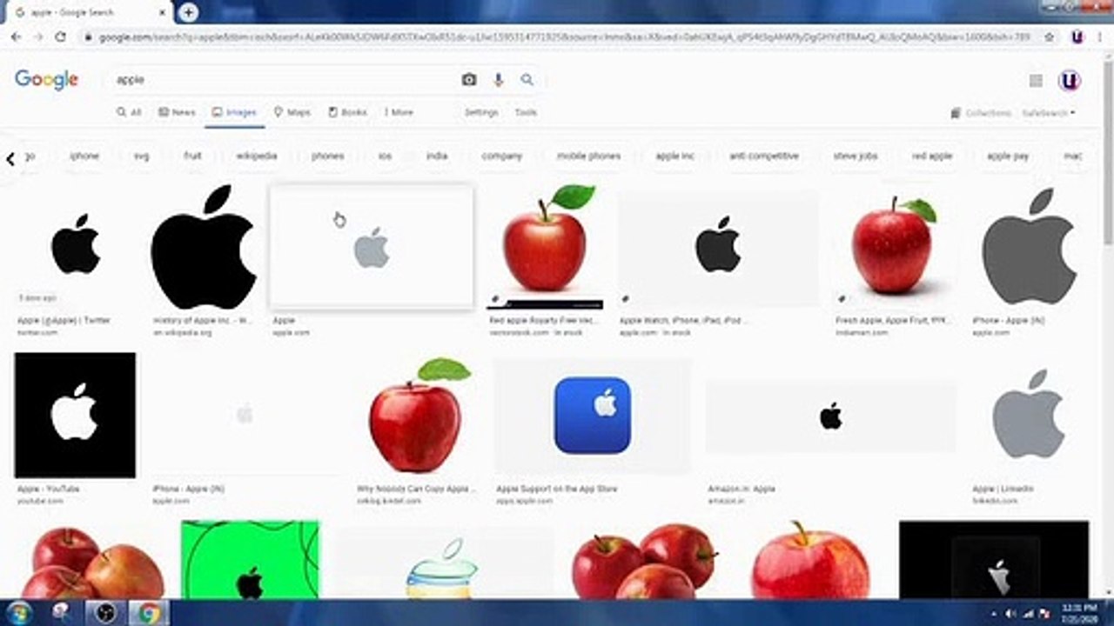The width and height of the screenshot is (1114, 626).
Task: Filter by the apple inc chip
Action: (675, 156)
